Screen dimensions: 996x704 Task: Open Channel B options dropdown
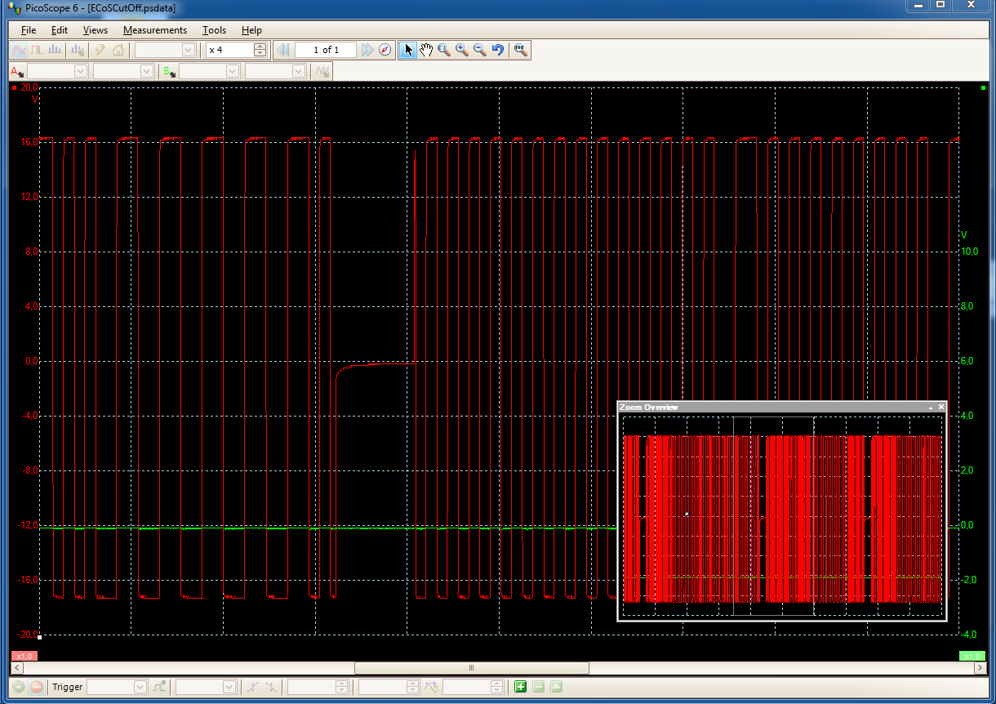[x=169, y=72]
